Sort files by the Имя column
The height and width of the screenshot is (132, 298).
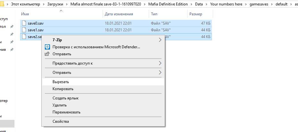(25, 14)
